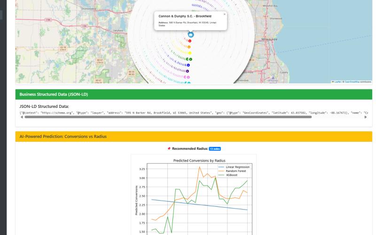Click the JSON-LD code text line

coord(194,113)
